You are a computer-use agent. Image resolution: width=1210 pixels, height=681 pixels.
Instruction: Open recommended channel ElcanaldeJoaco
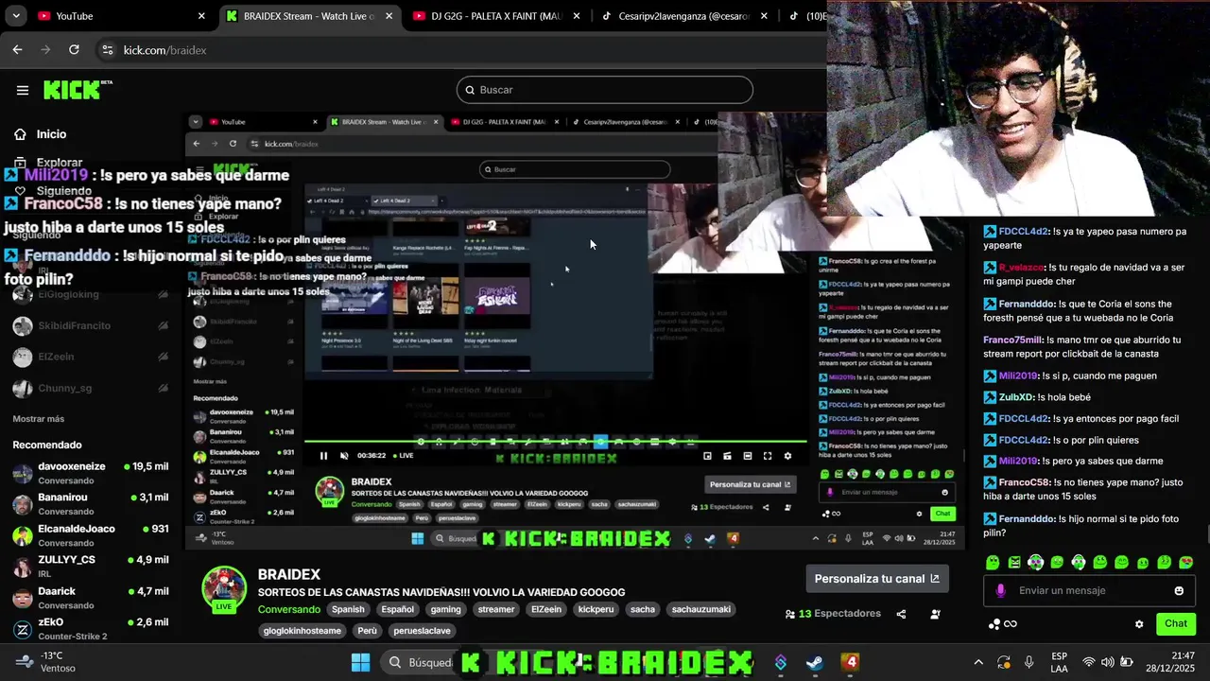point(90,535)
